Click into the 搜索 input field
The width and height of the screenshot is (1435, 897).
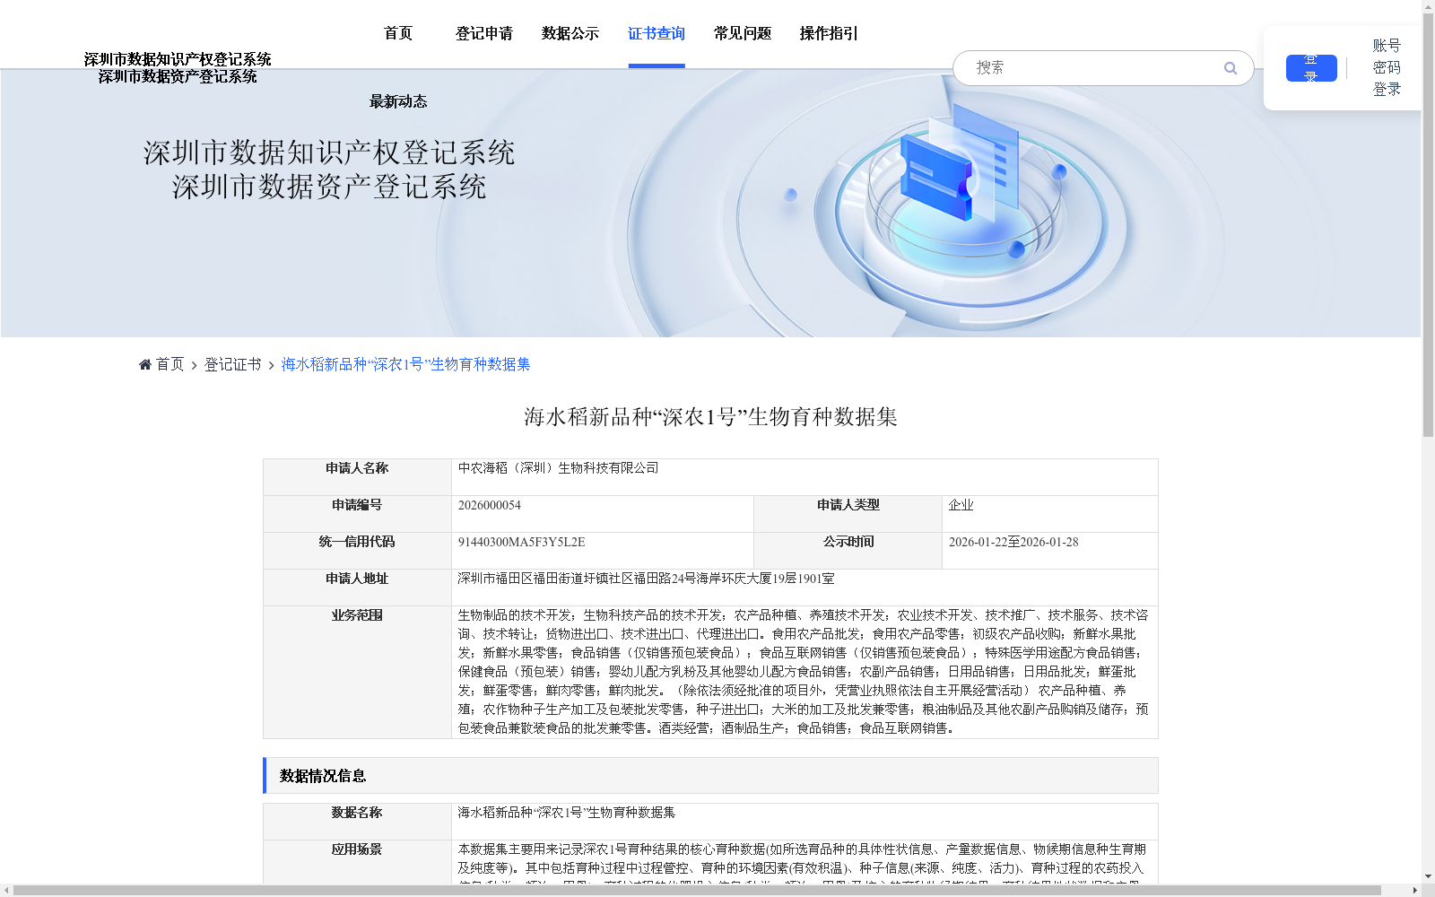pos(1094,68)
